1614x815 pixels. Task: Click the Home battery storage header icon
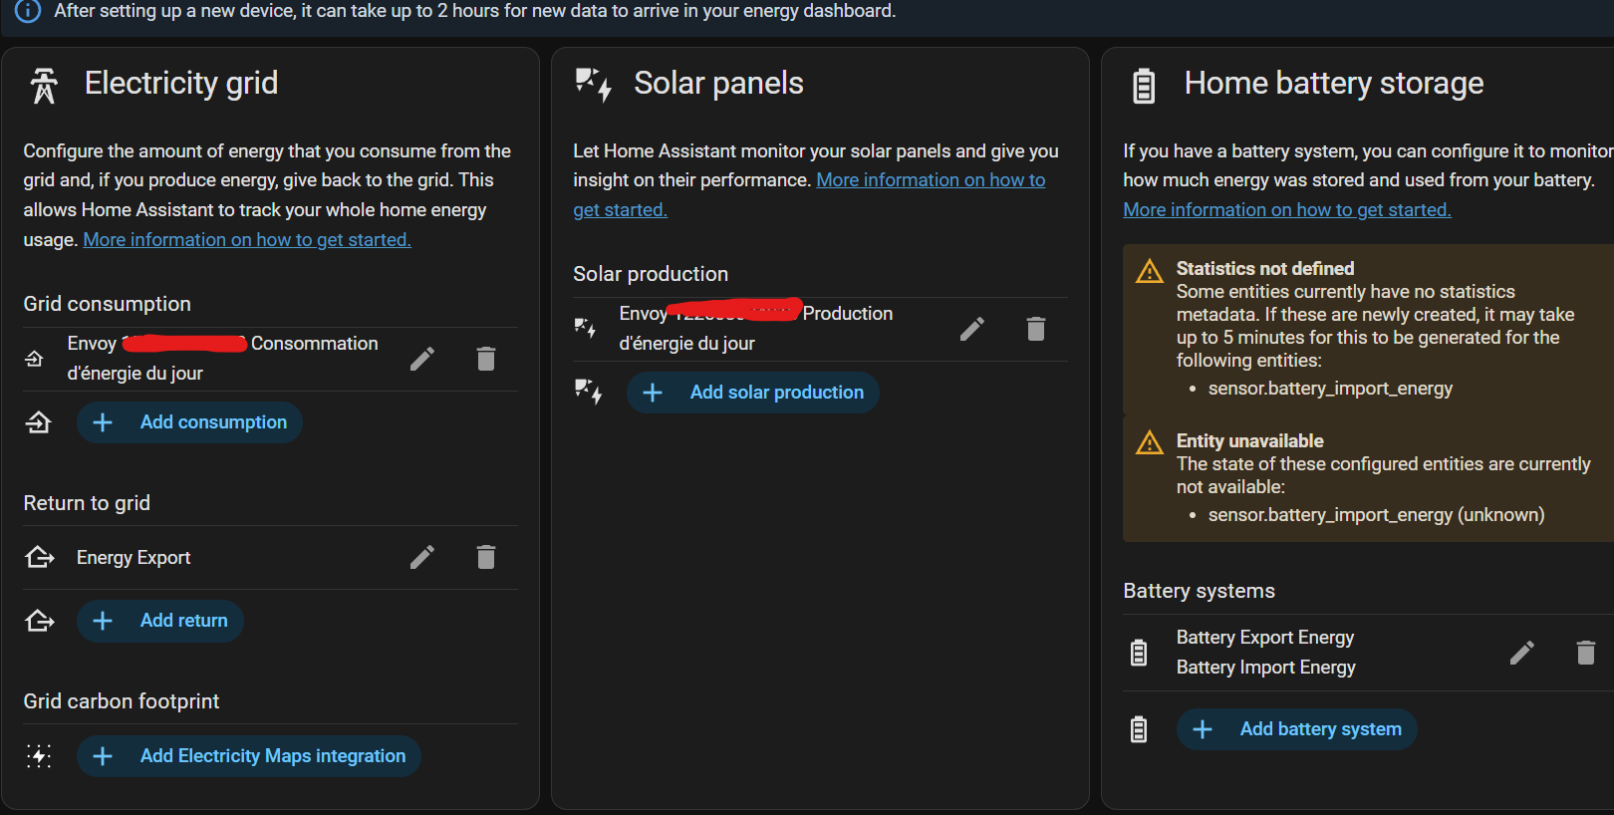pos(1144,86)
